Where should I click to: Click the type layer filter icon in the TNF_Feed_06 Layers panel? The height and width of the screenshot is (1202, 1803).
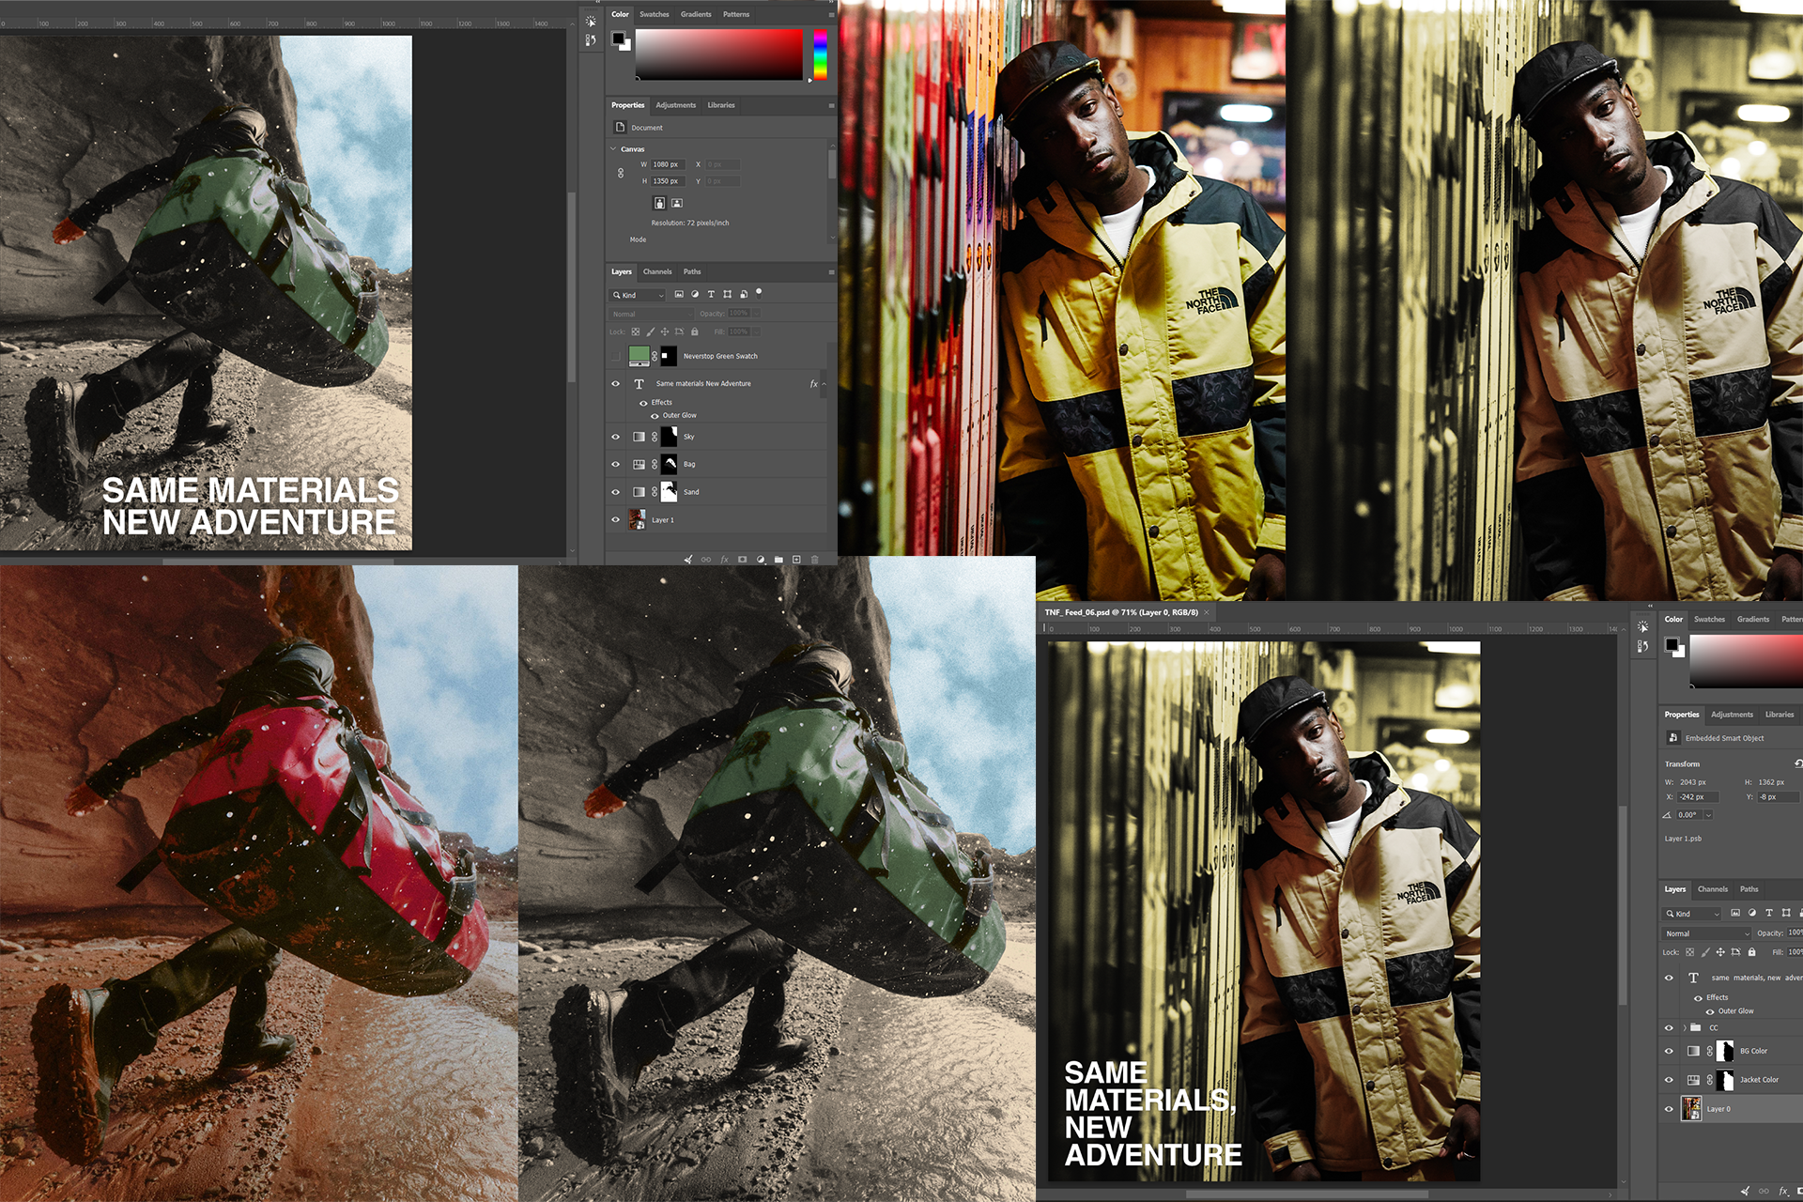(1769, 913)
